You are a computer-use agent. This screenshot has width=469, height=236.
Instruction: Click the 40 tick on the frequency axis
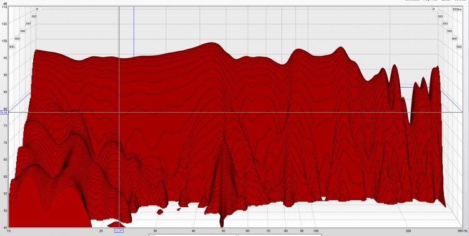point(193,231)
